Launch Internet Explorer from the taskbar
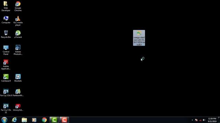This screenshot has height=123, width=220. 14,120
